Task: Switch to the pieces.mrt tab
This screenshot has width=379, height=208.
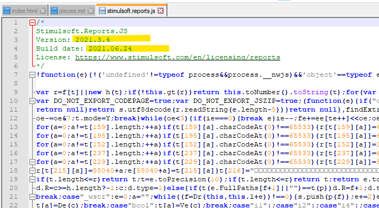Action: coord(72,11)
